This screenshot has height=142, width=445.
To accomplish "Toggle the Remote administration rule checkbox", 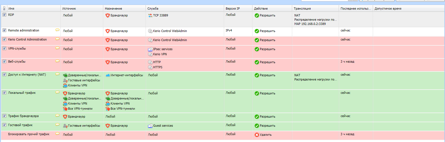I will pos(4,30).
